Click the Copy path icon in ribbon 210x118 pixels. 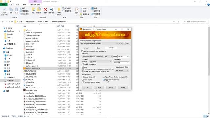coord(21,11)
